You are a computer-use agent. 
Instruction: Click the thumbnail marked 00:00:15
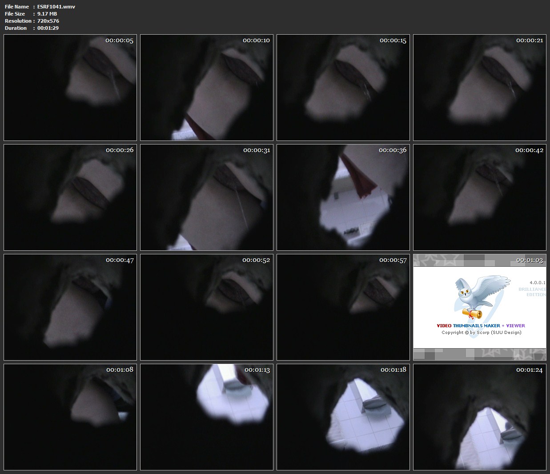(x=343, y=88)
